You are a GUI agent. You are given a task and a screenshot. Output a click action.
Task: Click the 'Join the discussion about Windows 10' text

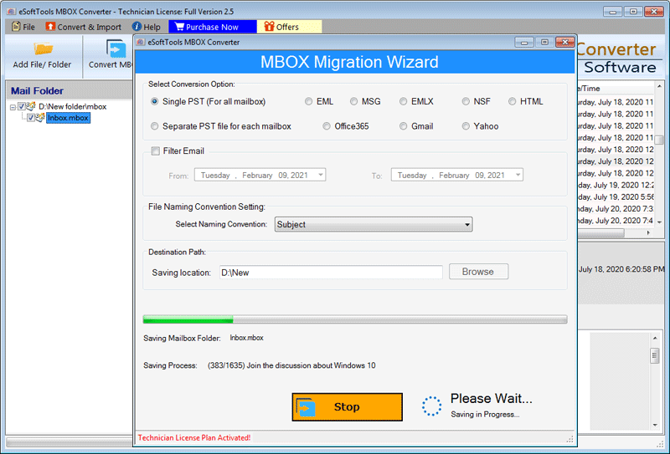tap(312, 365)
